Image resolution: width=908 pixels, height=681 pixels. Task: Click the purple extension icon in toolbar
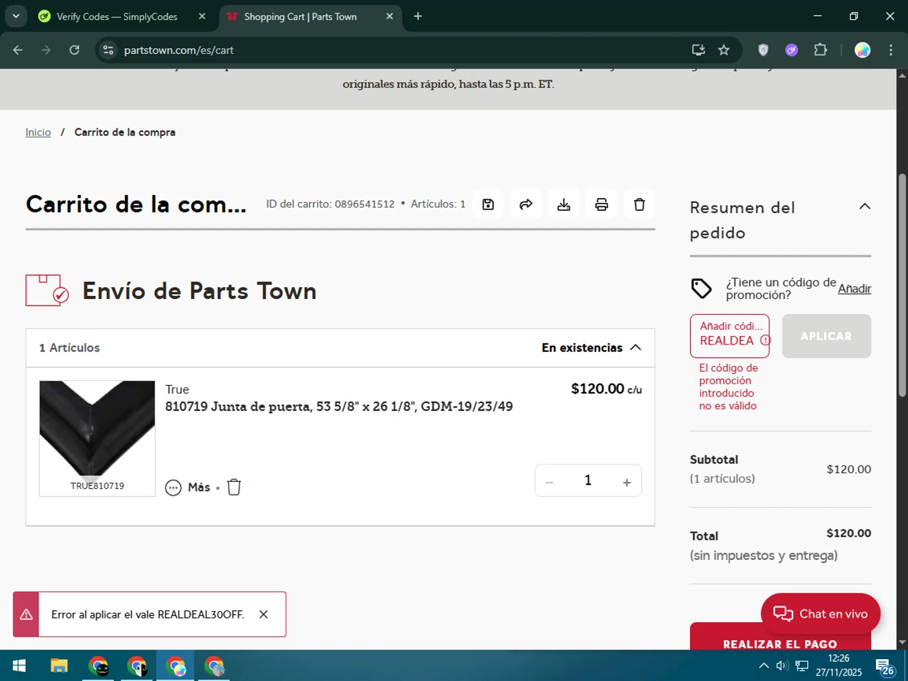(792, 50)
